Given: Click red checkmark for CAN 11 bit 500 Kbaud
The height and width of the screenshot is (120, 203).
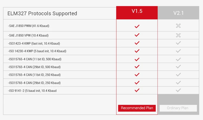Looking at the screenshot, I should [x=137, y=59].
